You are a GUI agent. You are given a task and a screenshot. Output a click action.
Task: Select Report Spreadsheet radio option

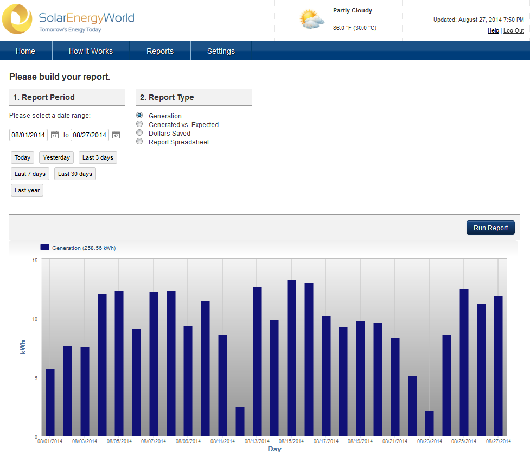[x=139, y=142]
